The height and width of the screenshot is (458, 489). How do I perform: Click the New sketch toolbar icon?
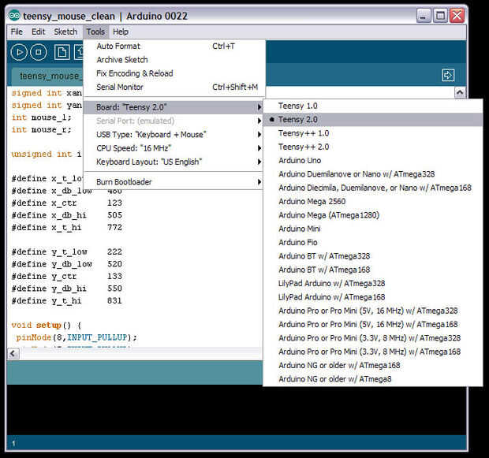tap(62, 52)
